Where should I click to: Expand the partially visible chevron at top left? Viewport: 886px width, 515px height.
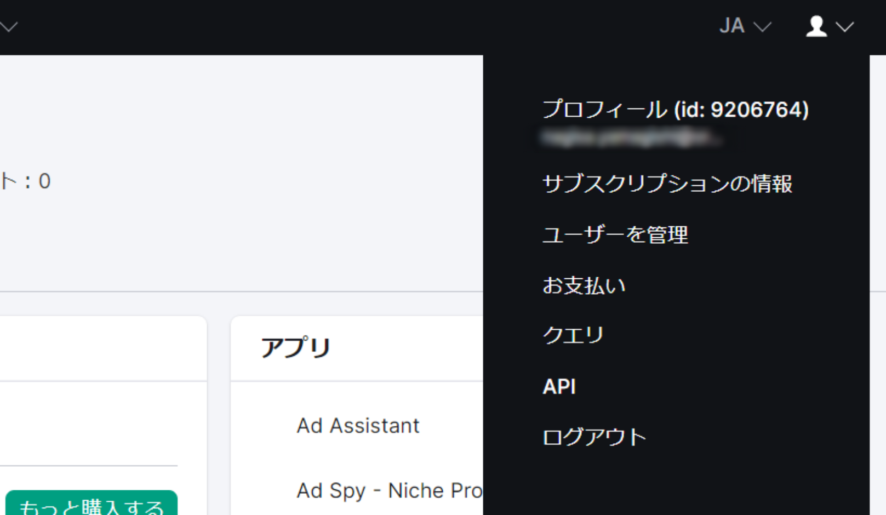point(9,26)
